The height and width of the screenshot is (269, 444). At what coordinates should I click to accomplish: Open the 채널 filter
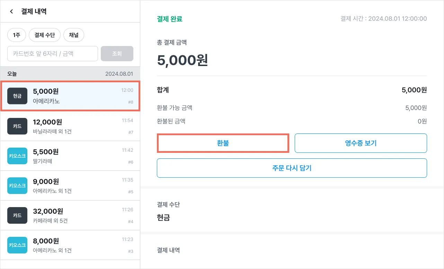74,35
